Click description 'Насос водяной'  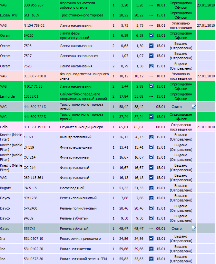point(72,188)
